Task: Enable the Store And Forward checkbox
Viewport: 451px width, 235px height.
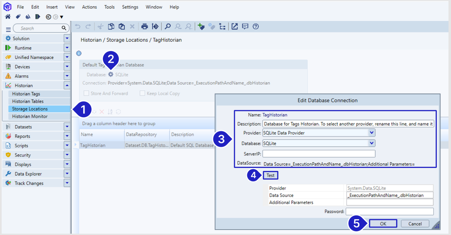Action: (86, 93)
